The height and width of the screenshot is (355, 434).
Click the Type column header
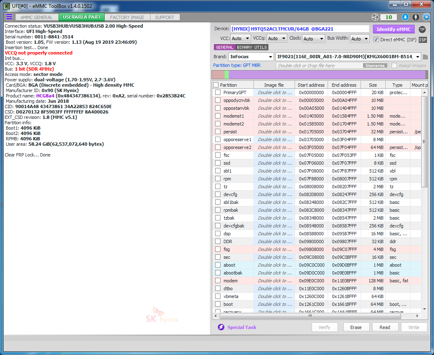point(397,85)
